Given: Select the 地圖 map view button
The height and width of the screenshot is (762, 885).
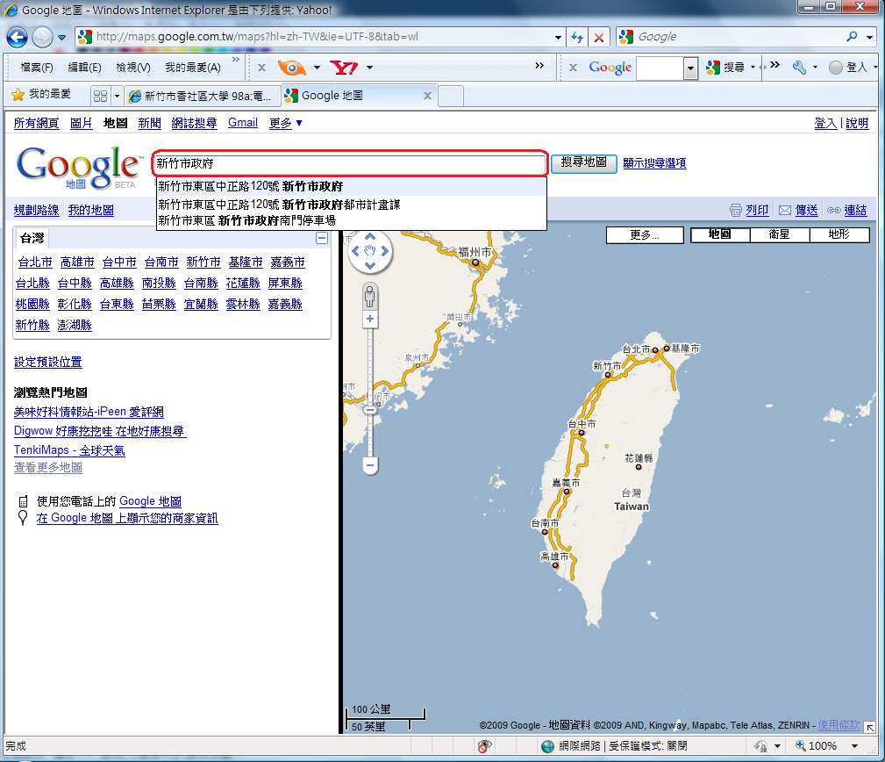Looking at the screenshot, I should 719,234.
